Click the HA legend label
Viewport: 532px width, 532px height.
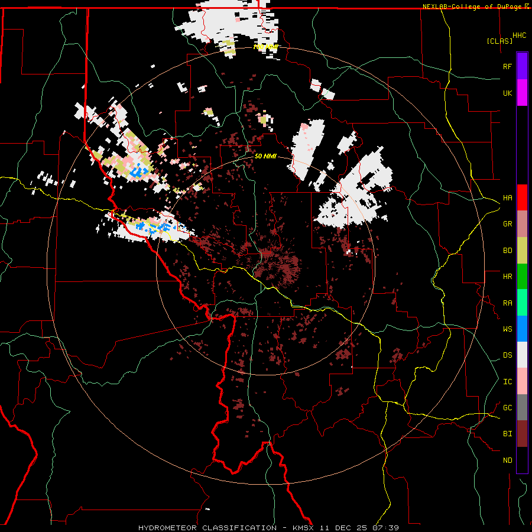pyautogui.click(x=507, y=198)
